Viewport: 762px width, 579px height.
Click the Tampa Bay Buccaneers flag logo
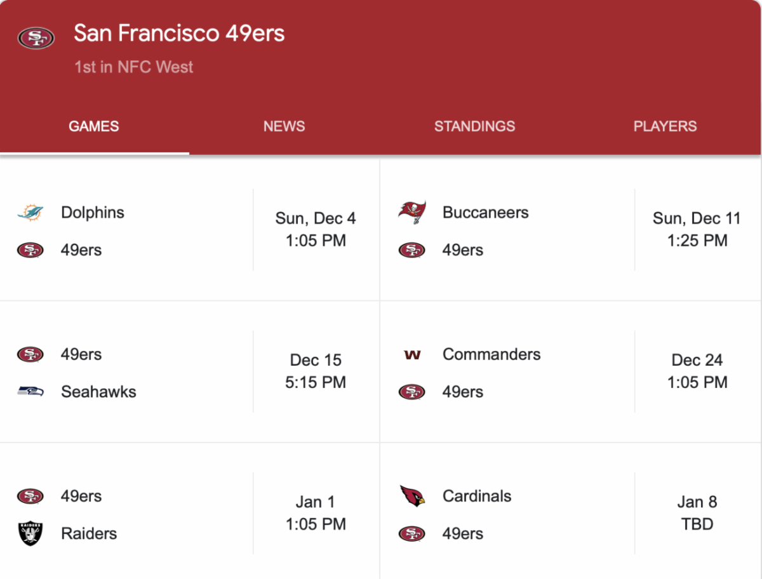point(412,212)
